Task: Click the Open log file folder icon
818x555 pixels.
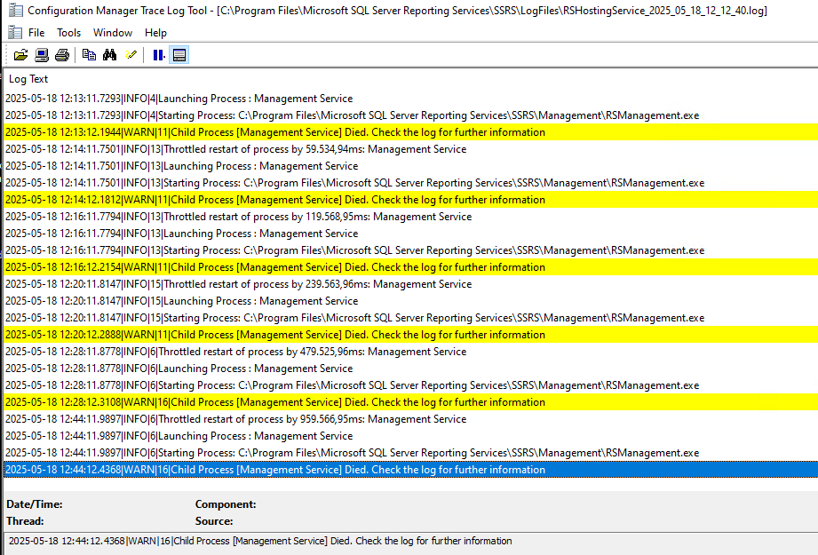Action: coord(20,55)
